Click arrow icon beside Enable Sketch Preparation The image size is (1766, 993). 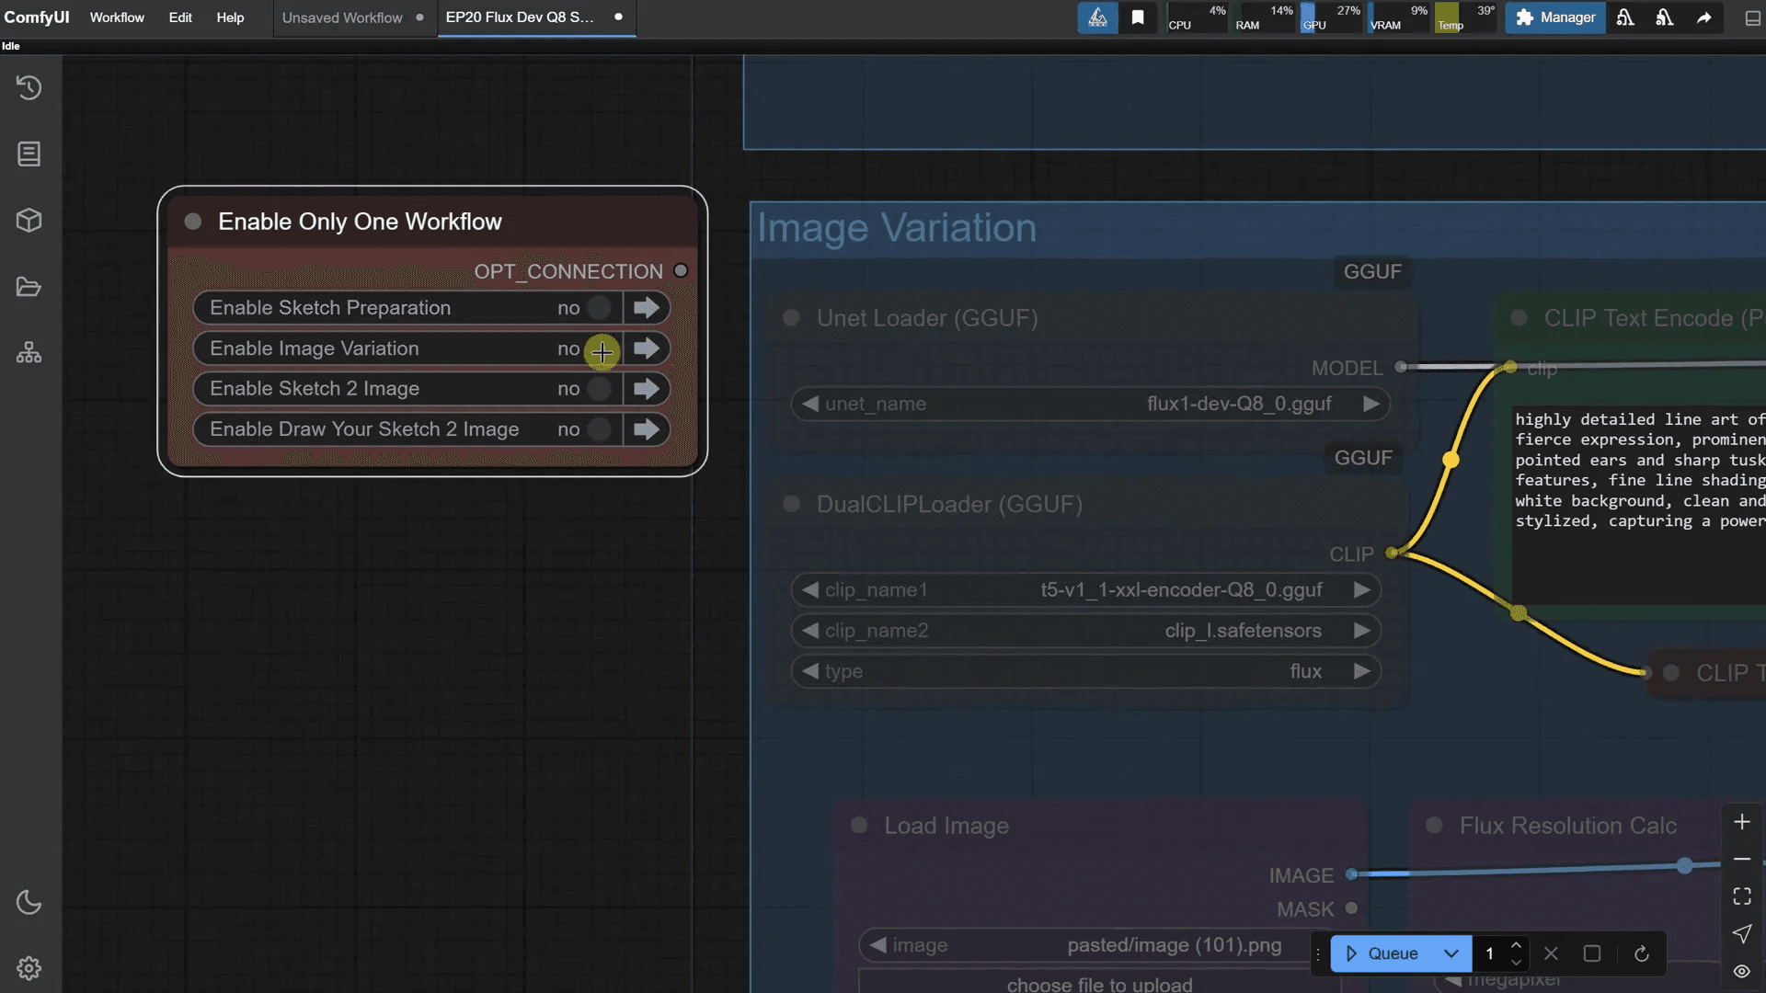click(x=647, y=308)
